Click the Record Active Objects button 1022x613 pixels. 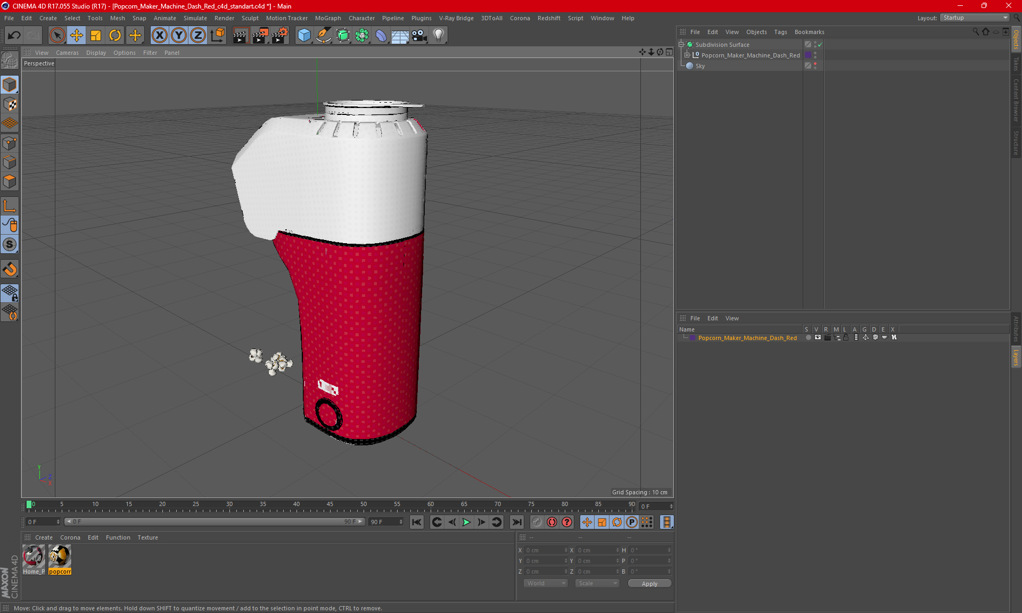[537, 522]
